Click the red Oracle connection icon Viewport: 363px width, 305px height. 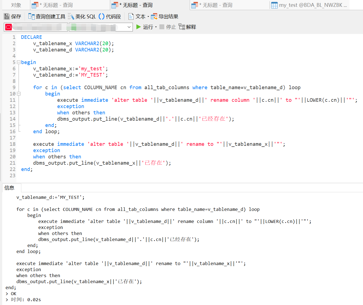[x=8, y=27]
